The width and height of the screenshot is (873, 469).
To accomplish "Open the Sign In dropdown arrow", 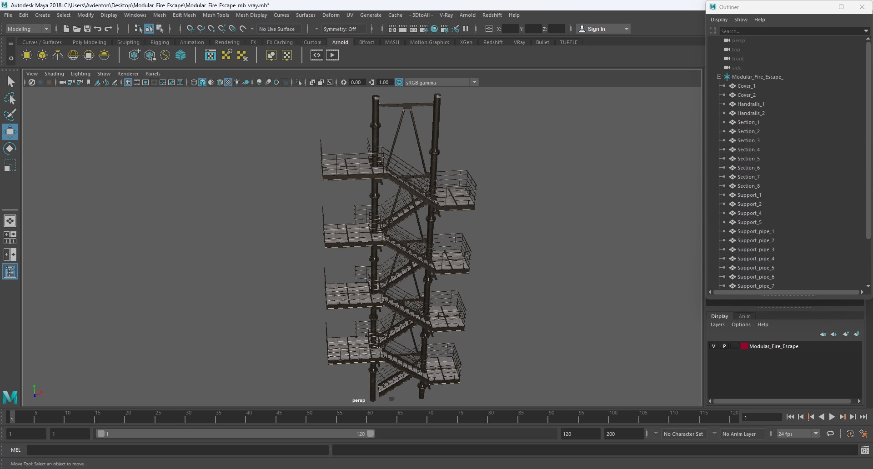I will [627, 29].
